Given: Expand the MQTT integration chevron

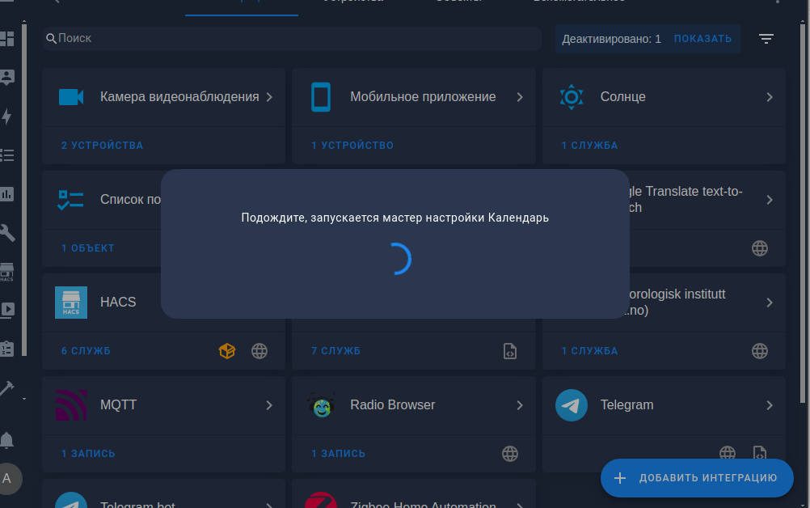Looking at the screenshot, I should pos(269,405).
